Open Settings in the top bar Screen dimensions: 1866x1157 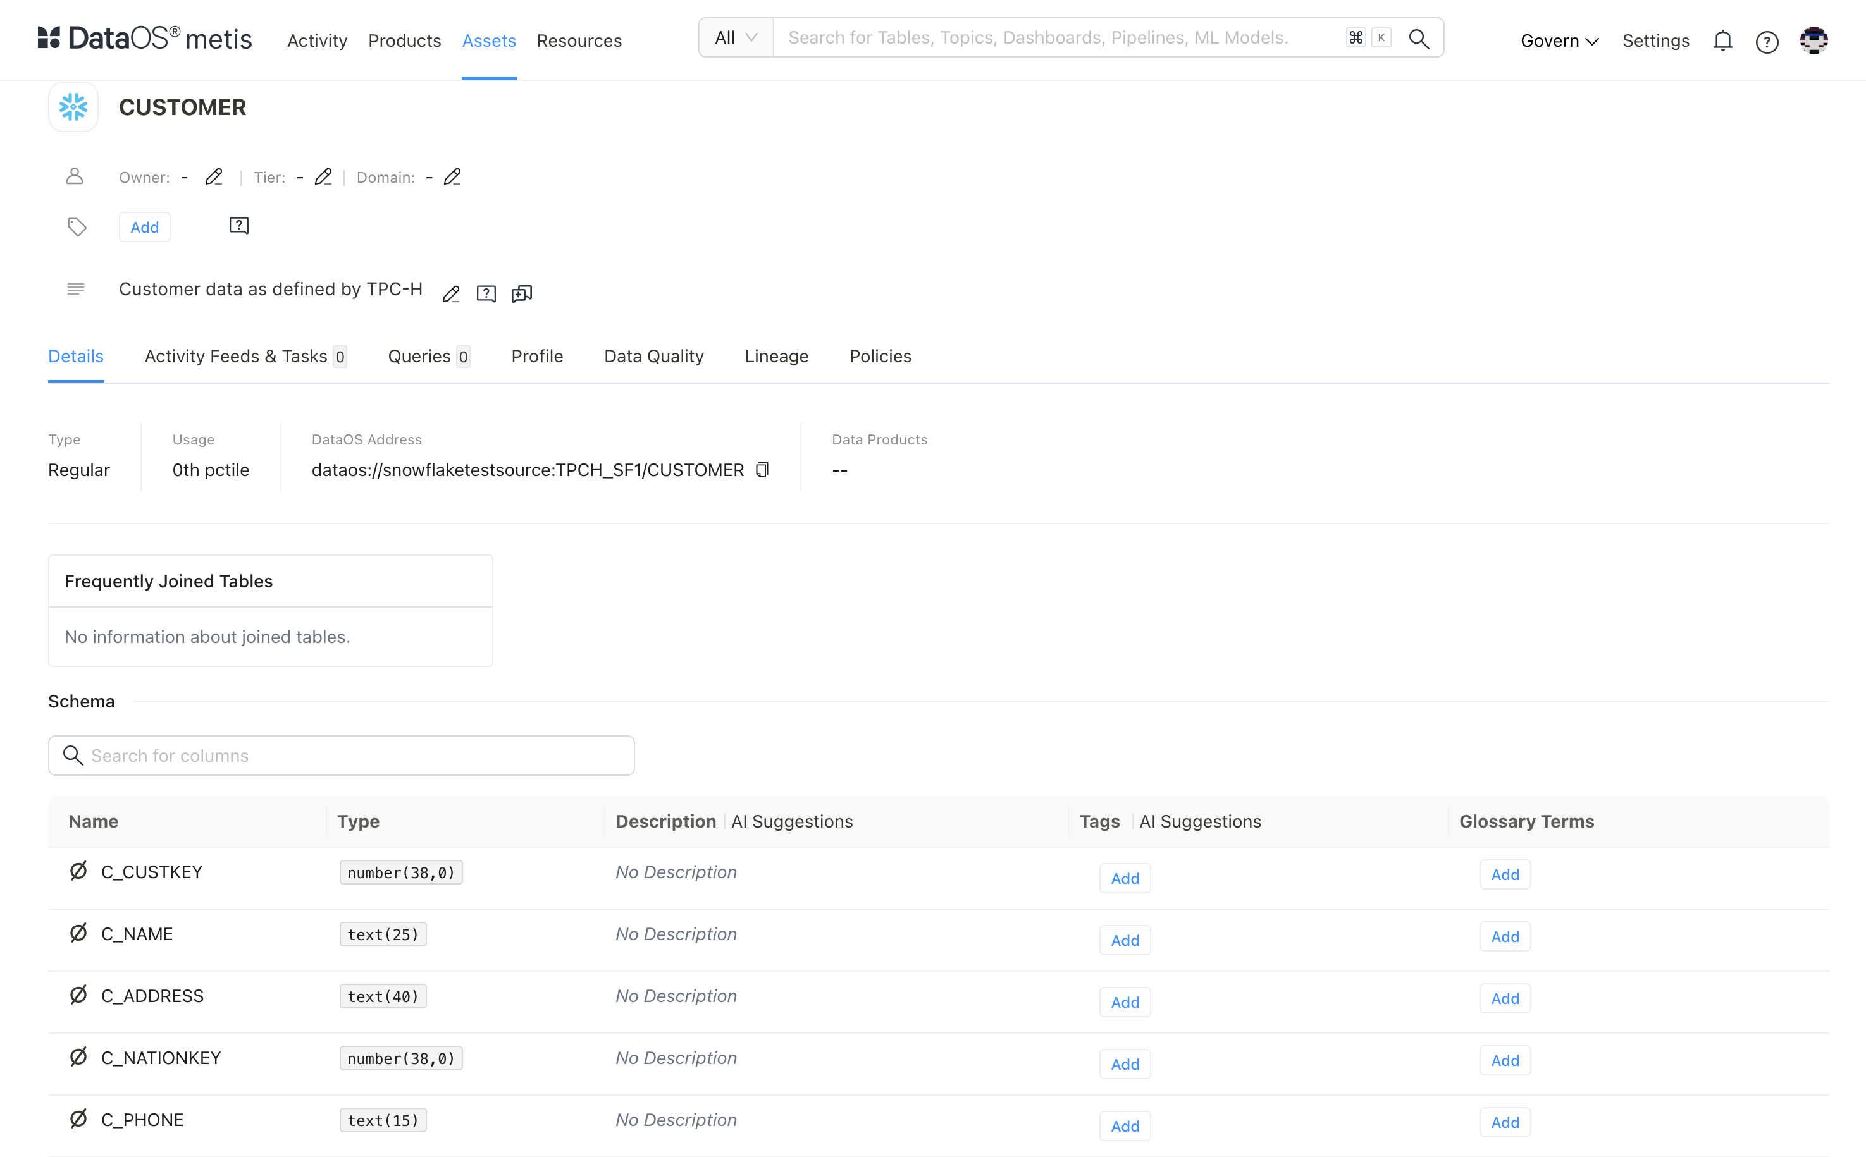coord(1655,40)
